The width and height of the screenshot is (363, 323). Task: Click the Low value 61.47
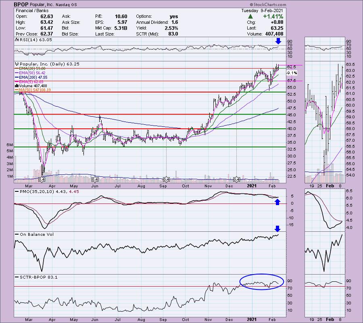coord(47,28)
